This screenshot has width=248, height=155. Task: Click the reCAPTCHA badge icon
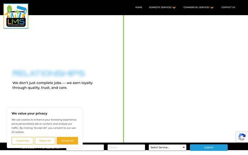click(x=242, y=137)
